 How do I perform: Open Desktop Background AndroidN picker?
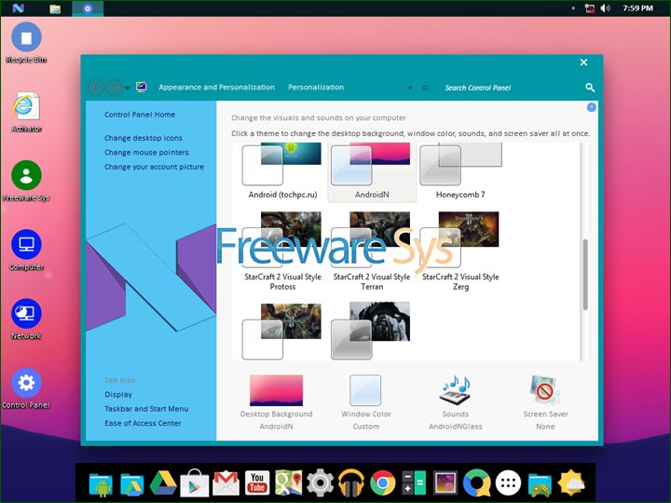tap(276, 390)
